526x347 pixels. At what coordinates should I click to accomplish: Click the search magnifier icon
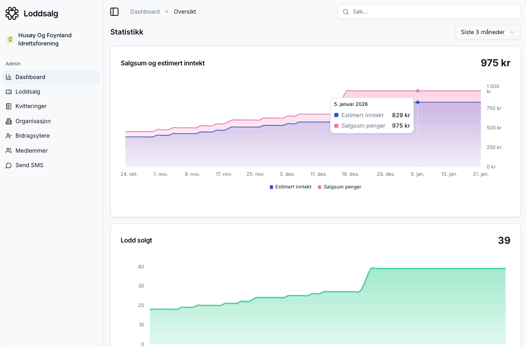346,12
